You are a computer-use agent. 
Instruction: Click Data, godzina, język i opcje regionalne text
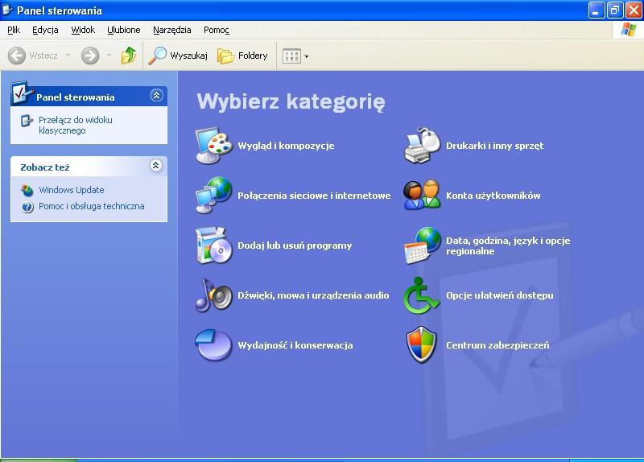click(508, 245)
